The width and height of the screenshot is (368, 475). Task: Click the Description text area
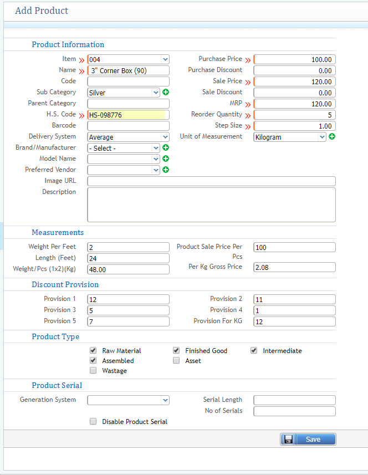click(211, 205)
